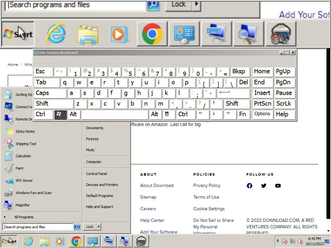Open Help and Support
Screen dimensions: 331x248
100,207
